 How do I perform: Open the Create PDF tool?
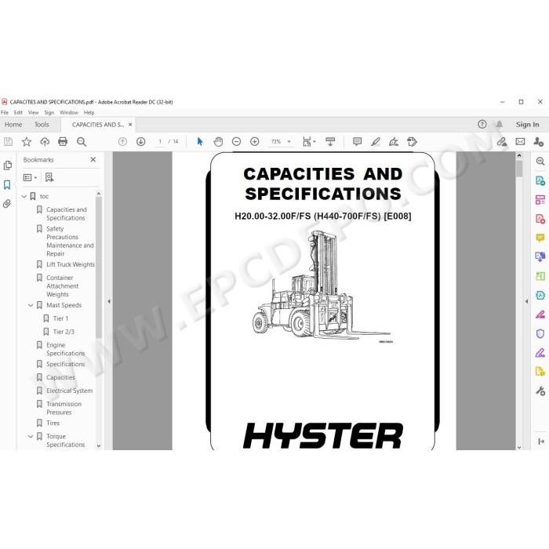(540, 219)
